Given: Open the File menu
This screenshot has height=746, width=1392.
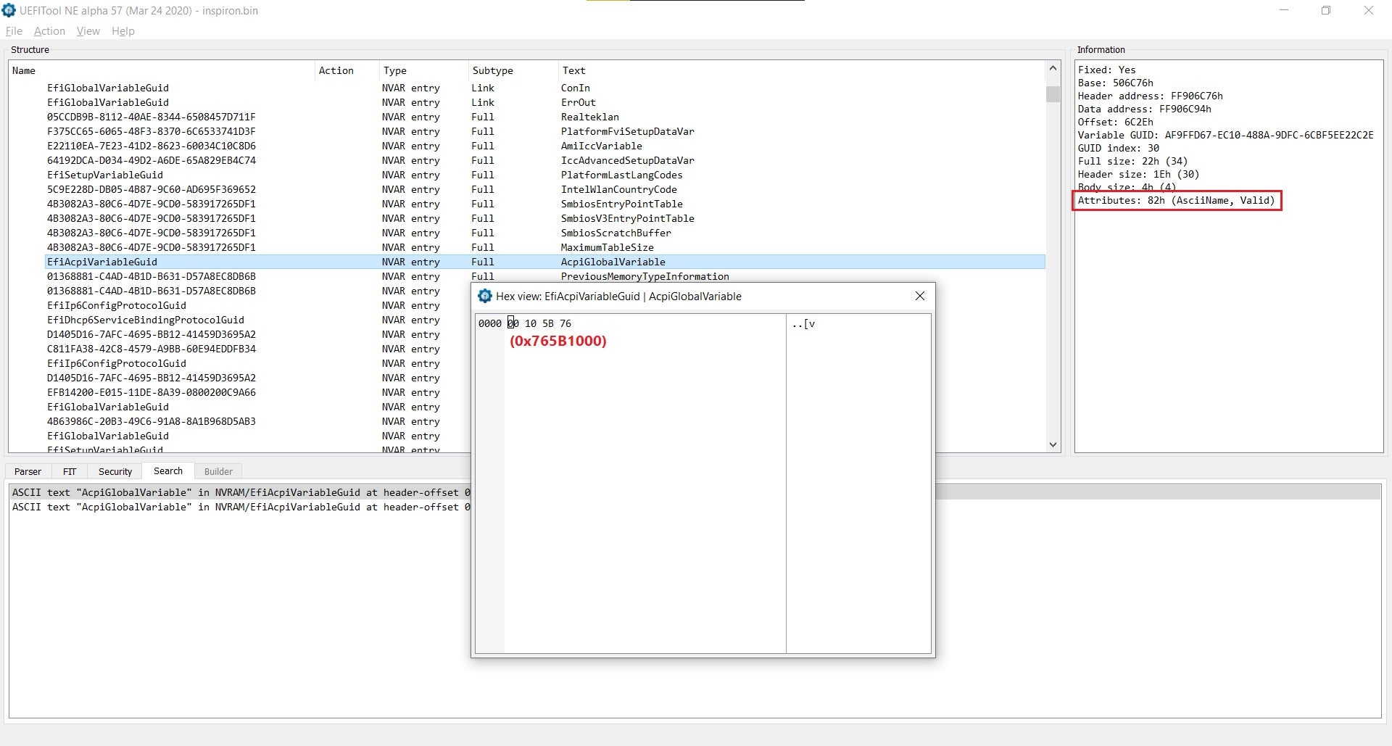Looking at the screenshot, I should 14,31.
